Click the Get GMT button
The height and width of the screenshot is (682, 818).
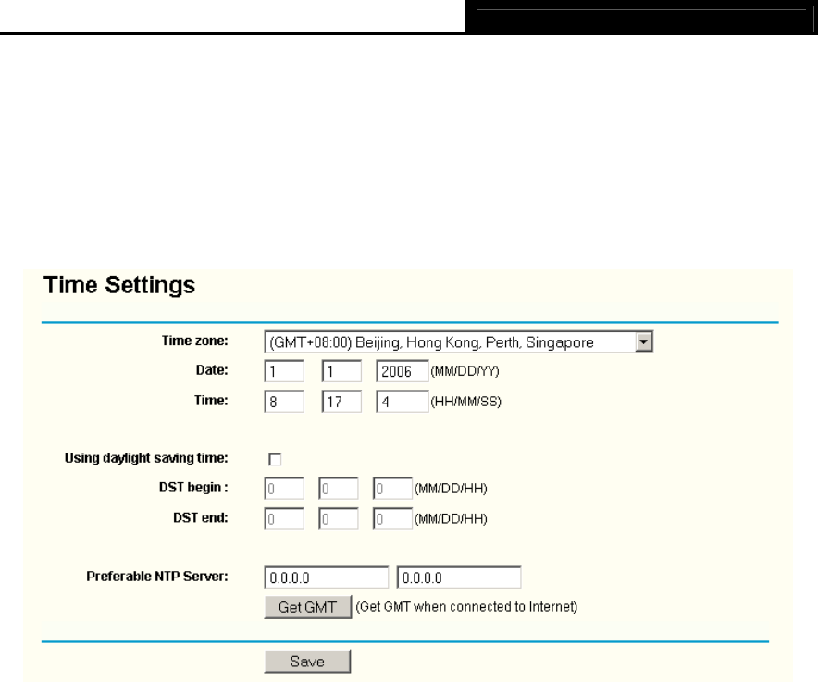click(x=308, y=607)
